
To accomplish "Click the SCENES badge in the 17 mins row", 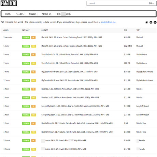I will (x=26, y=81).
